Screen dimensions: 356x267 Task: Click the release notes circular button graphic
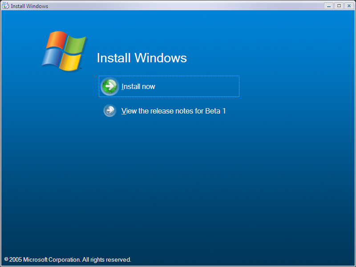coord(109,110)
